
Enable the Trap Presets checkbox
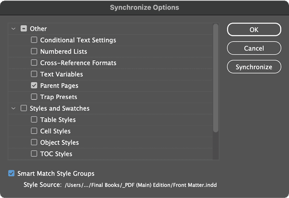tap(34, 97)
